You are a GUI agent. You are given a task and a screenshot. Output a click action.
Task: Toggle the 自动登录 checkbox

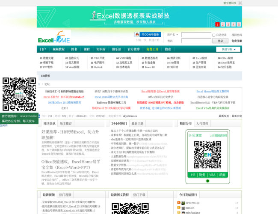pos(214,35)
